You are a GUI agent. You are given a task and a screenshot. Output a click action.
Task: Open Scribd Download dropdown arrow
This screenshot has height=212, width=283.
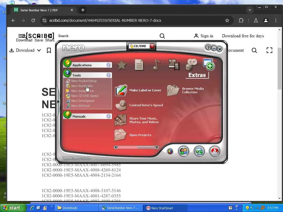pos(39,50)
